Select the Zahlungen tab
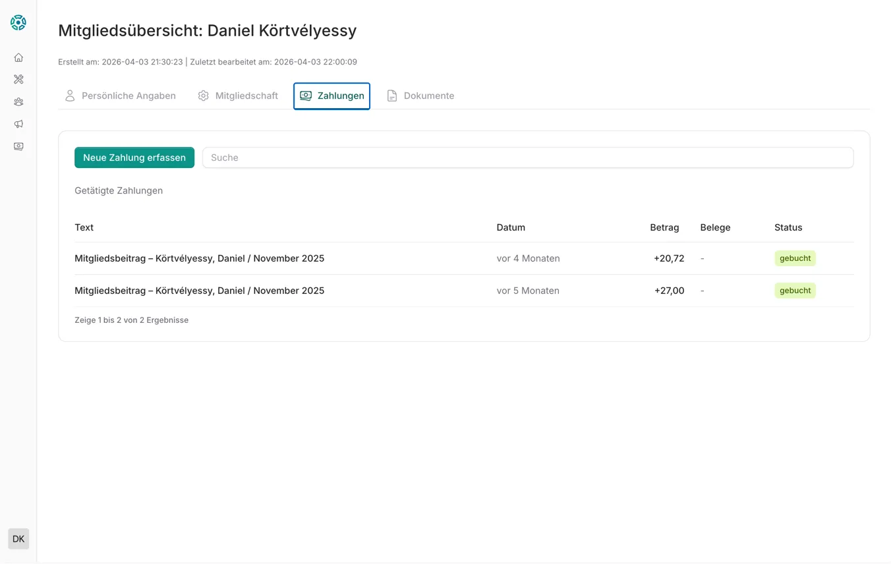This screenshot has width=891, height=564. coord(332,96)
